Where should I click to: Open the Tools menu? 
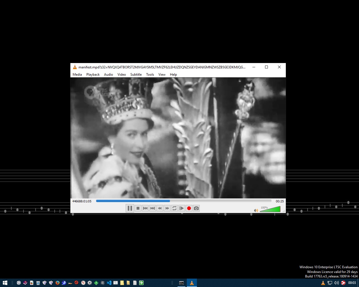[x=150, y=74]
